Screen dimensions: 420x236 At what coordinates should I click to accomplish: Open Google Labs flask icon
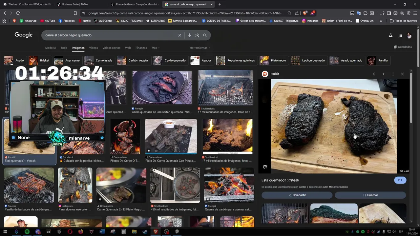click(x=390, y=35)
